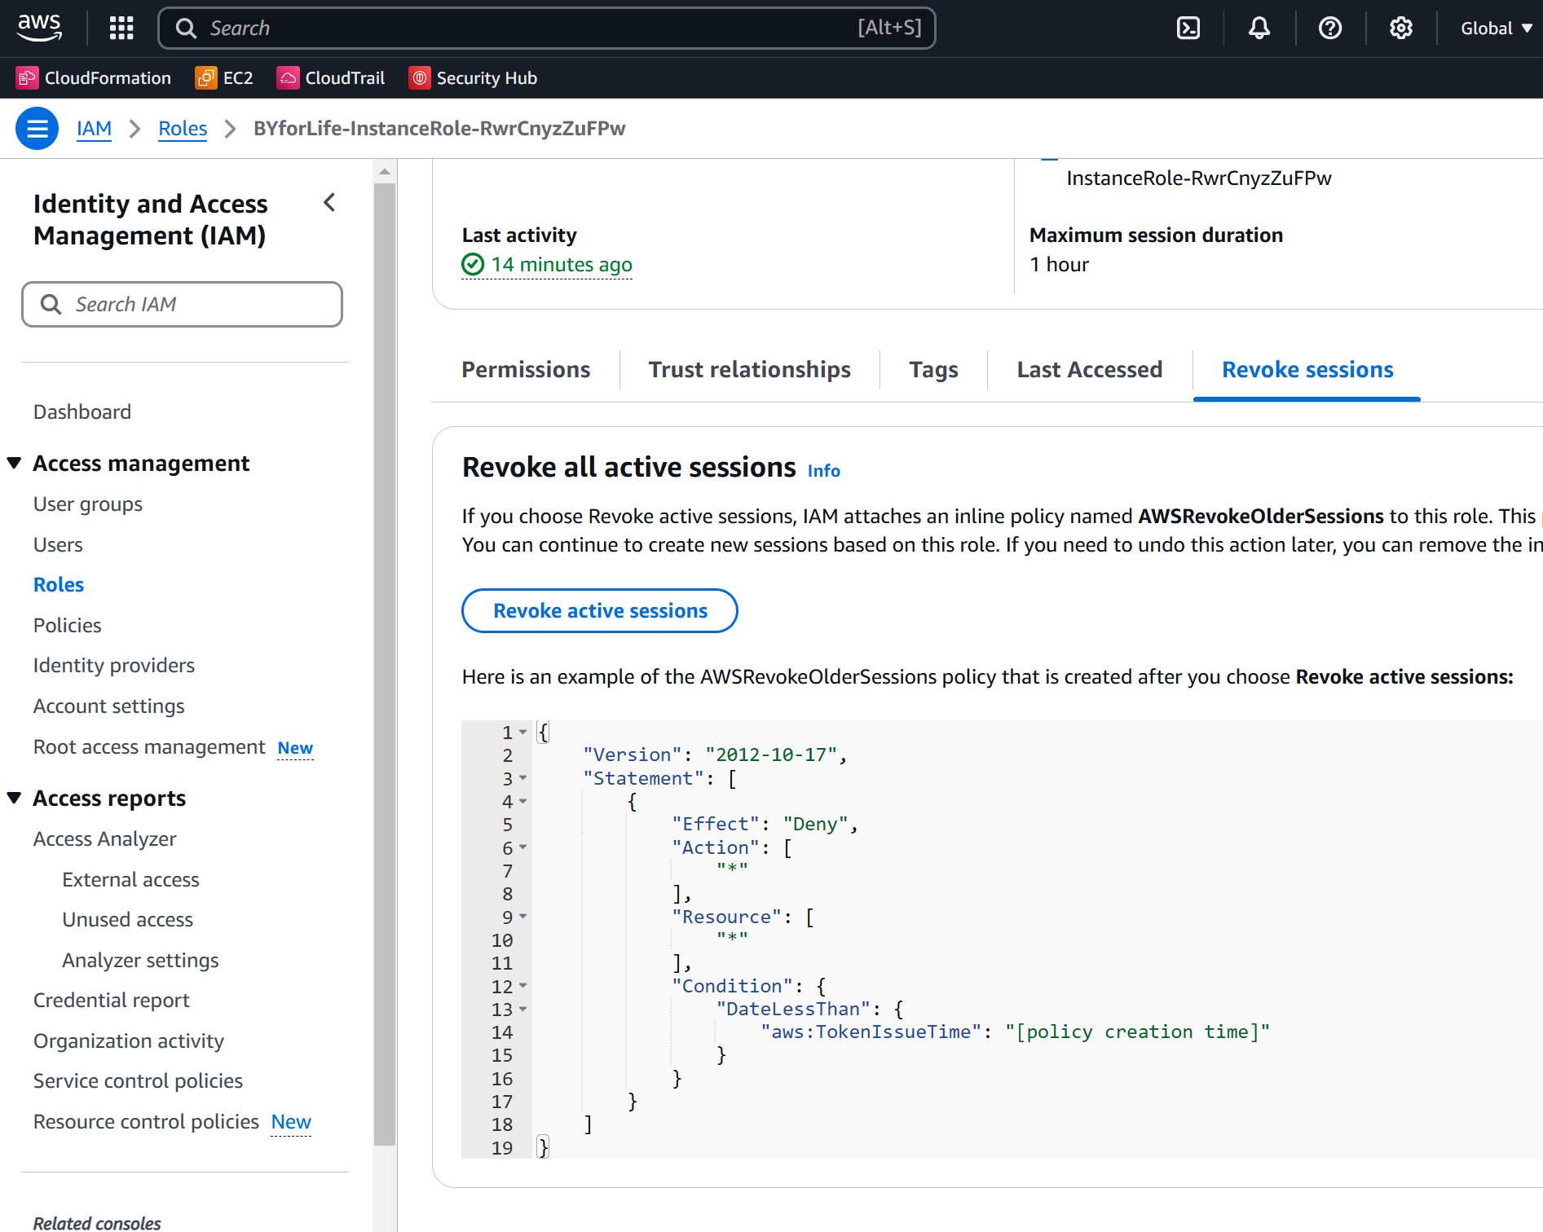Open Access Analyzer in the sidebar
Viewport: 1543px width, 1232px height.
[105, 839]
